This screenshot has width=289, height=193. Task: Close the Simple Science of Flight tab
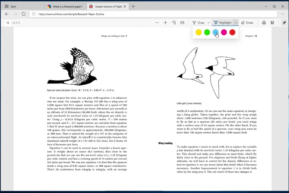pos(125,6)
